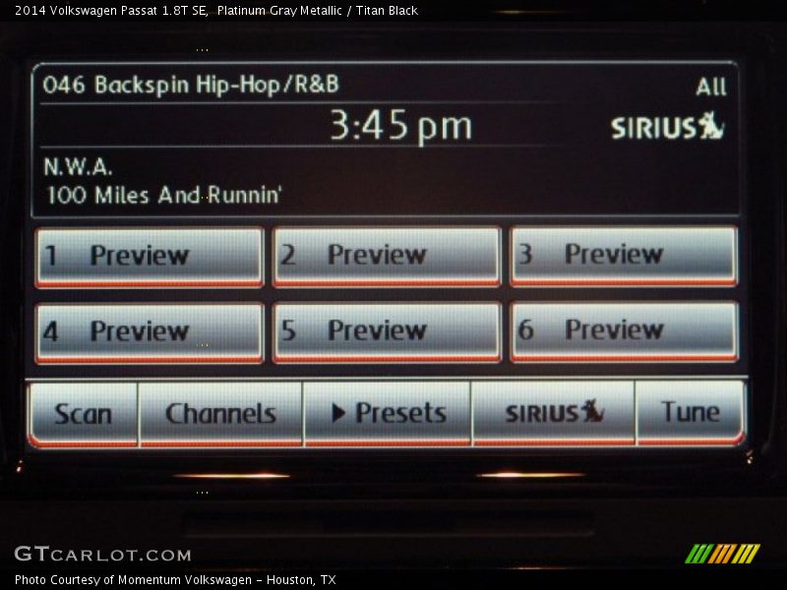
Task: Tap the N.W.A. artist name
Action: [78, 166]
